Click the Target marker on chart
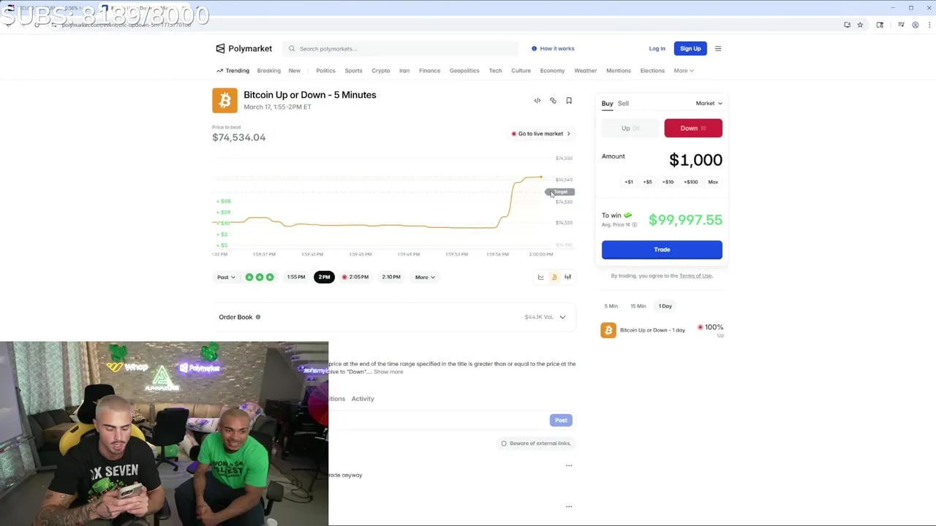 560,192
